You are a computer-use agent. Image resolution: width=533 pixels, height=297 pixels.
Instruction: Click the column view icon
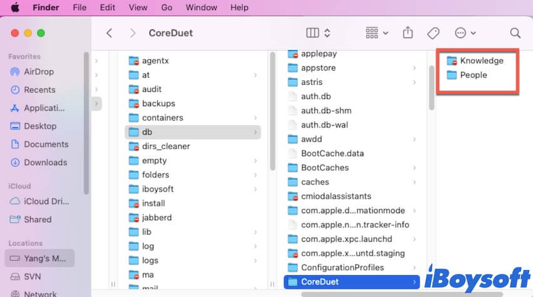click(313, 33)
